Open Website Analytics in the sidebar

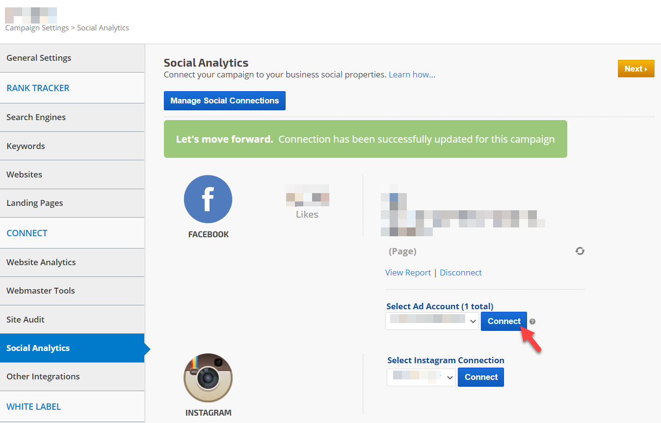tap(41, 262)
